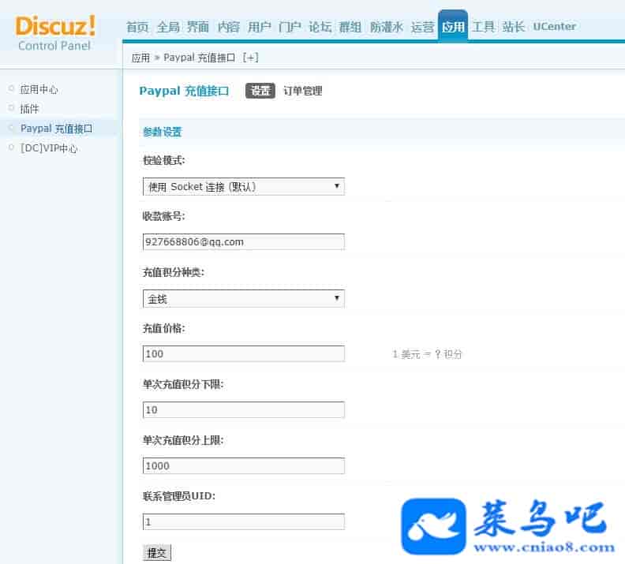
Task: Select Paypal 充值接口 in the sidebar
Action: 56,129
